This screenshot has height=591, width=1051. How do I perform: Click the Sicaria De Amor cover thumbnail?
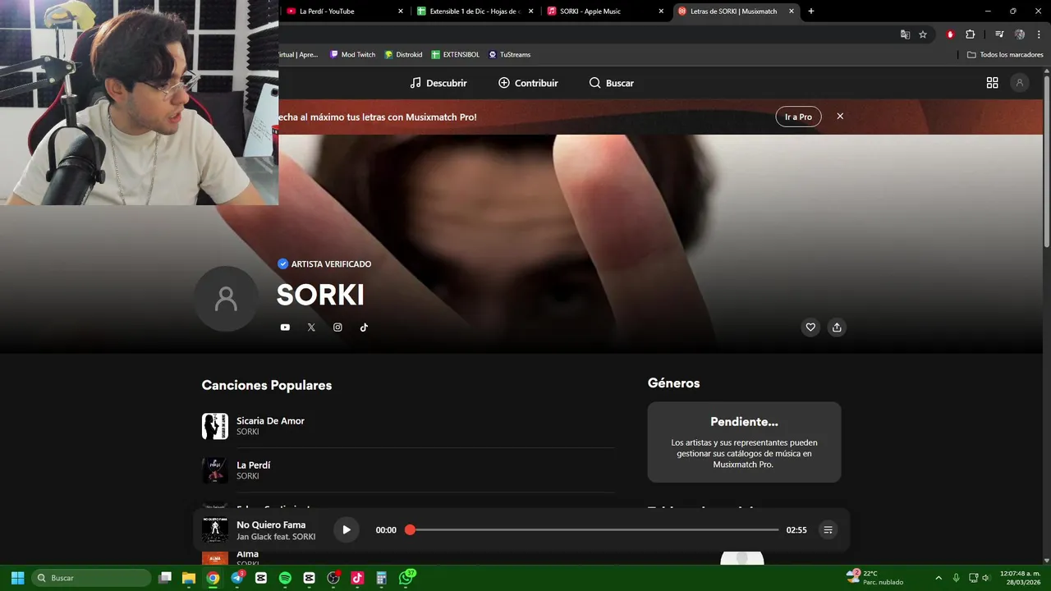pyautogui.click(x=215, y=426)
